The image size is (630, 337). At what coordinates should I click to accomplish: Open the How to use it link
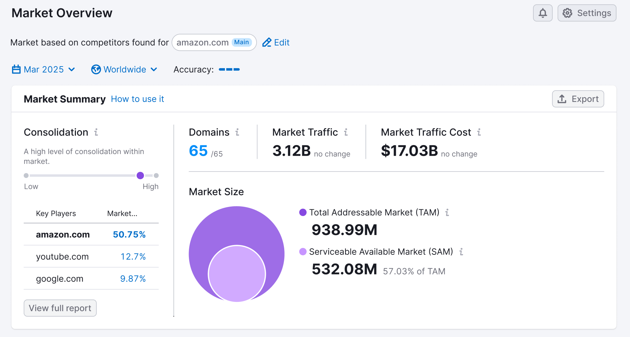(137, 99)
